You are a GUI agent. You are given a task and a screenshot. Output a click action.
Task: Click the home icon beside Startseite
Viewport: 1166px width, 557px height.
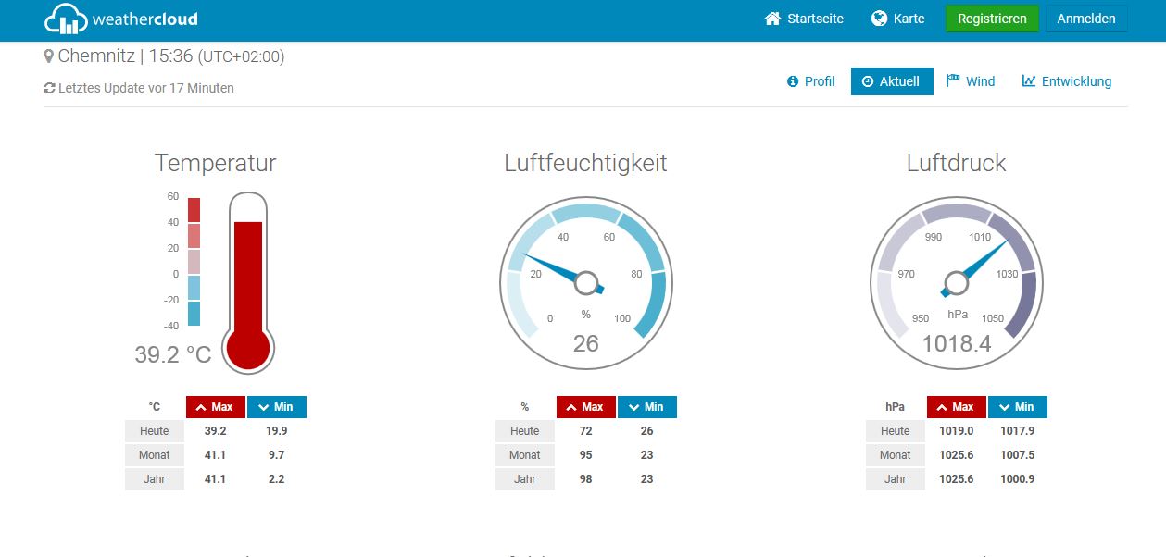click(772, 19)
